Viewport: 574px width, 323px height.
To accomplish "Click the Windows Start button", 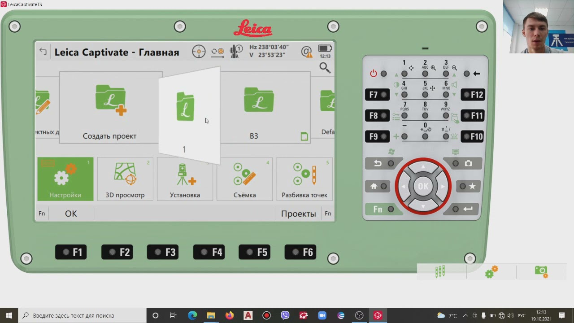I will coord(9,315).
